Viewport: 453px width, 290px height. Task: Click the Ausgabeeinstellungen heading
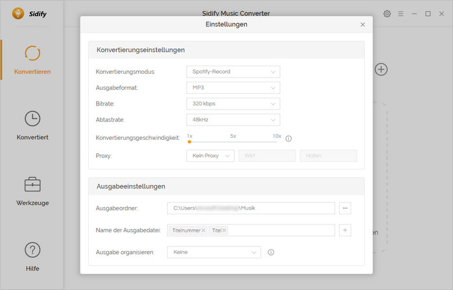tap(131, 186)
